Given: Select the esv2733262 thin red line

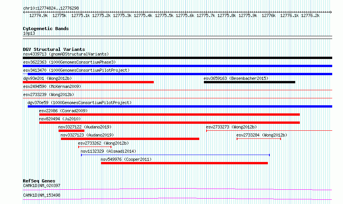Looking at the screenshot, I should pyautogui.click(x=95, y=147).
